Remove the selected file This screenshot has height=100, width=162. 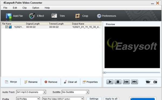[51, 82]
